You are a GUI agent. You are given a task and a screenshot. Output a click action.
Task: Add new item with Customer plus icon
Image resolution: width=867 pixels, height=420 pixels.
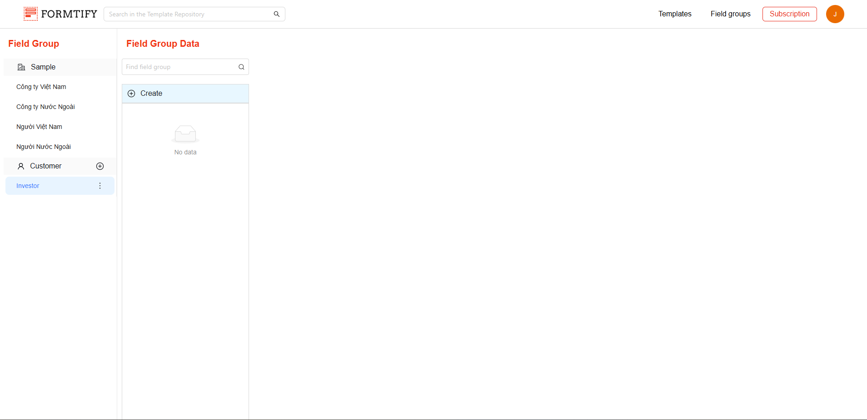click(100, 166)
